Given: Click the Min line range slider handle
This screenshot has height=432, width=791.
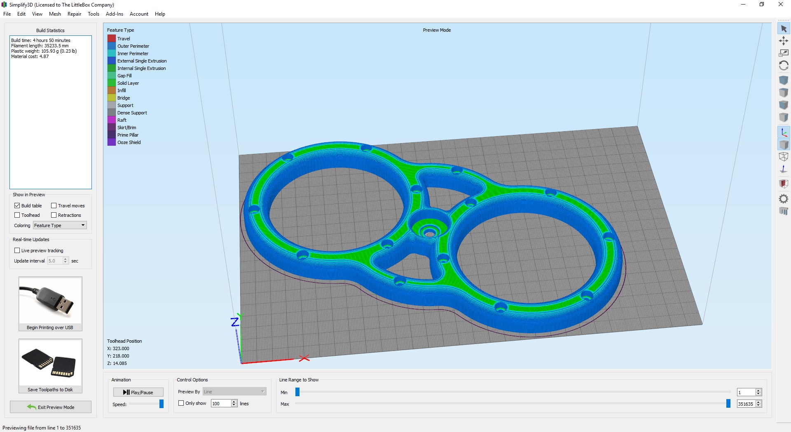Looking at the screenshot, I should [297, 392].
